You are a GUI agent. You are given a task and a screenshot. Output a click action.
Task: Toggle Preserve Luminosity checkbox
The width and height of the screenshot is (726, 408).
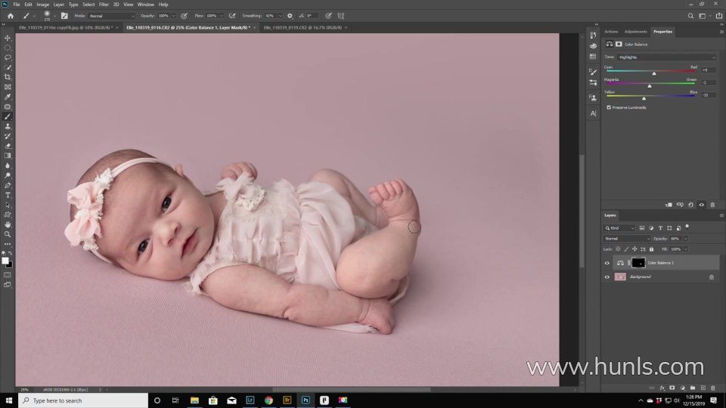pyautogui.click(x=609, y=107)
